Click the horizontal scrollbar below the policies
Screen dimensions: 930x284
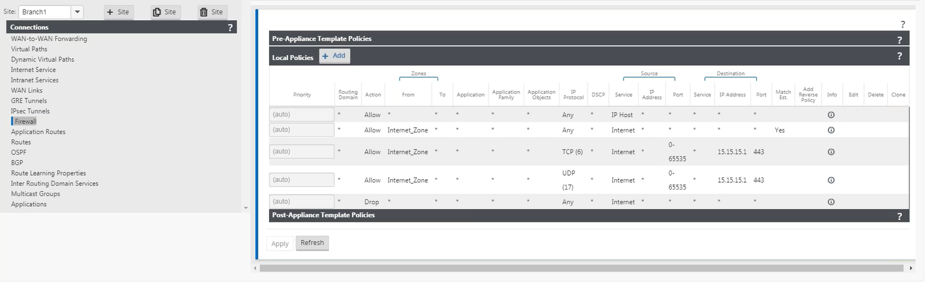point(581,268)
